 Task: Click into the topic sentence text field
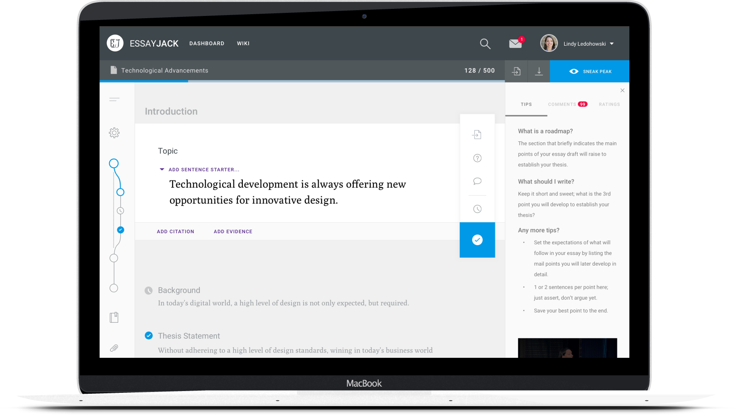(x=288, y=192)
